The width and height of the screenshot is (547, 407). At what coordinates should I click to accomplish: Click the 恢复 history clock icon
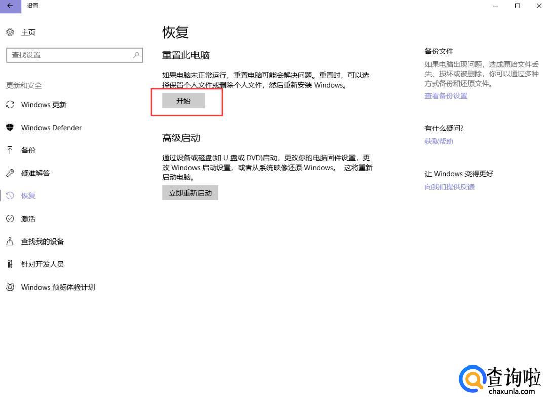10,195
